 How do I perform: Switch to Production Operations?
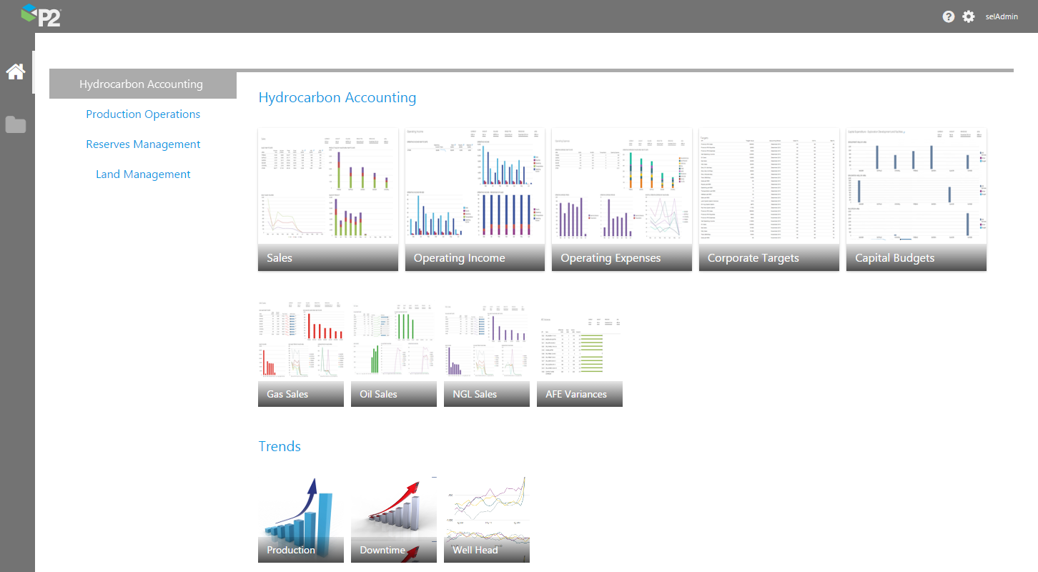pyautogui.click(x=143, y=114)
